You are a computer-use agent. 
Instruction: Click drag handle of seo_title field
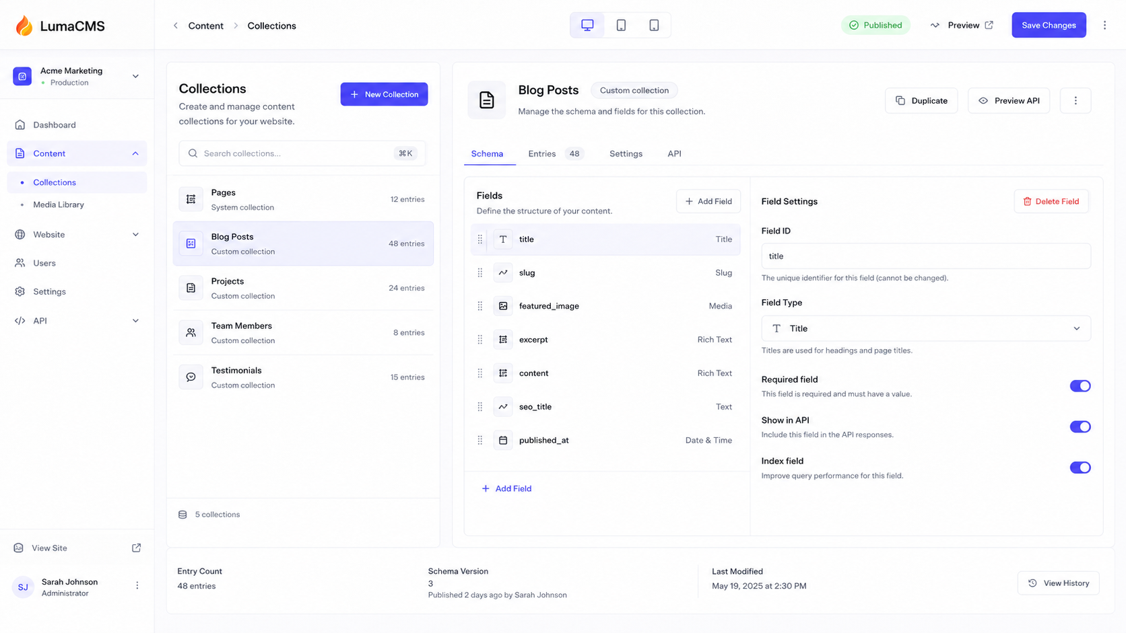(480, 407)
